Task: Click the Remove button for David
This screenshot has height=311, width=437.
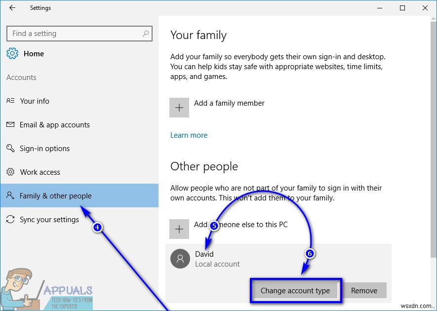Action: coord(365,291)
